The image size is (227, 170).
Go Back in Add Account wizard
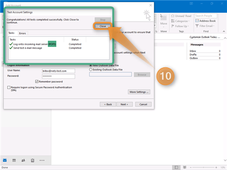point(108,104)
